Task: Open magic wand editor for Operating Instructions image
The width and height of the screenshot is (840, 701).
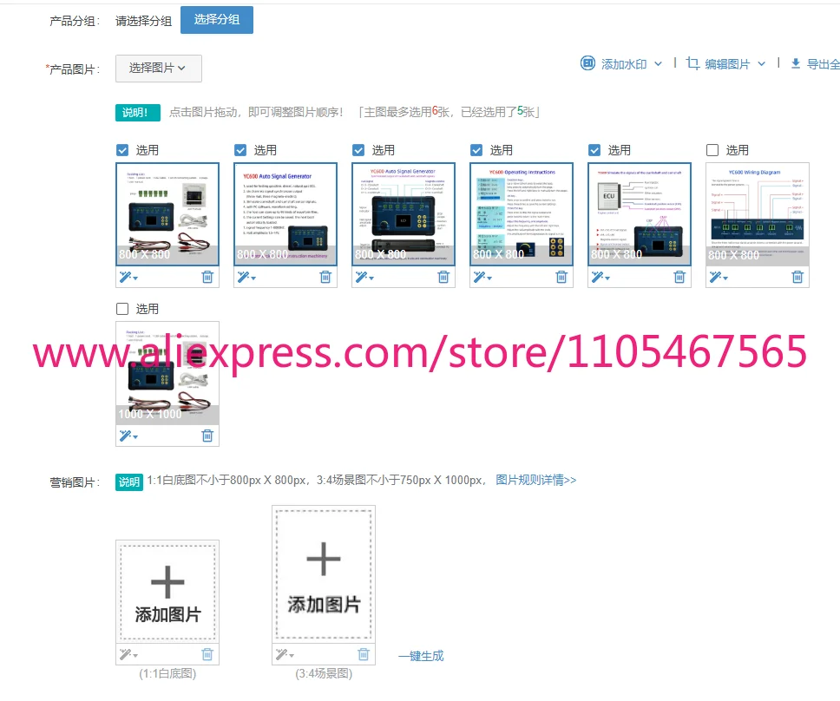Action: (x=482, y=277)
